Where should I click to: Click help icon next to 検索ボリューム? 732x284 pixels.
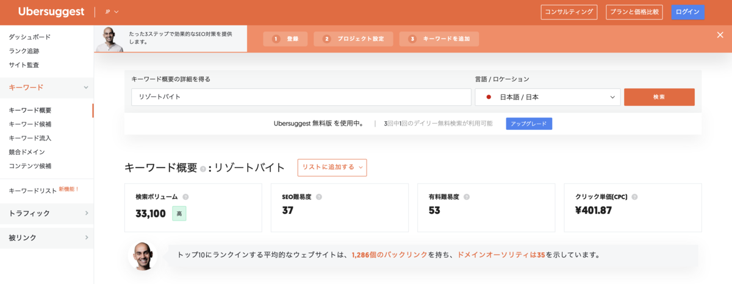coord(185,197)
